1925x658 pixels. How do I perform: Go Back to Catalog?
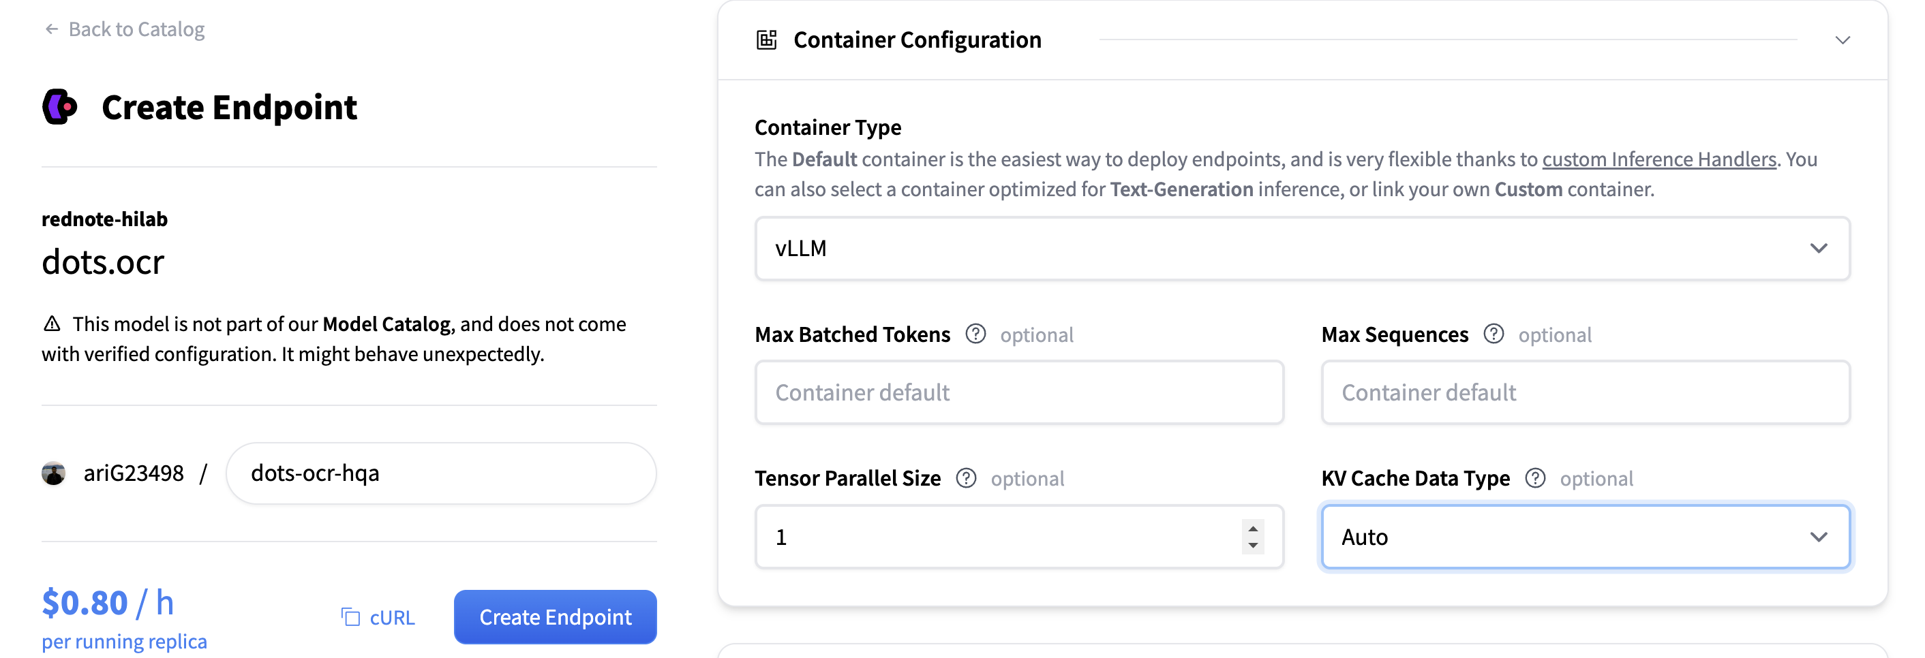(137, 29)
